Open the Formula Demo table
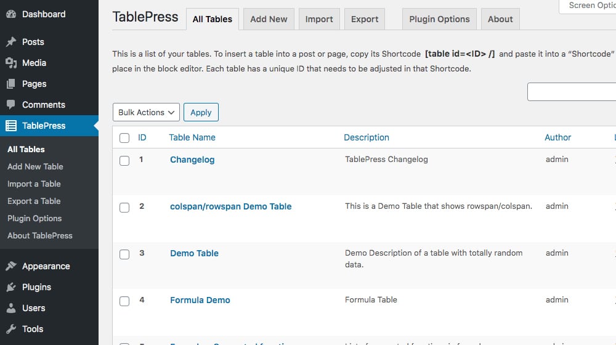 click(200, 300)
